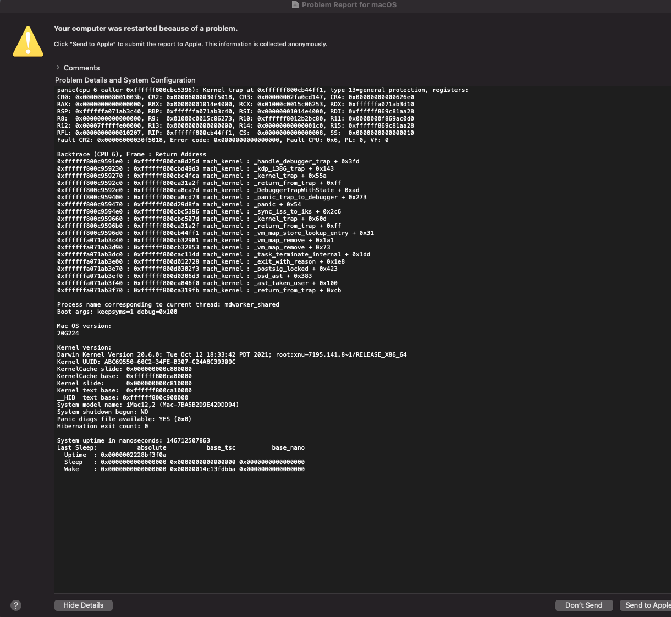Click the 'Last Sleep:' table header line
Image resolution: width=671 pixels, height=617 pixels.
point(181,447)
